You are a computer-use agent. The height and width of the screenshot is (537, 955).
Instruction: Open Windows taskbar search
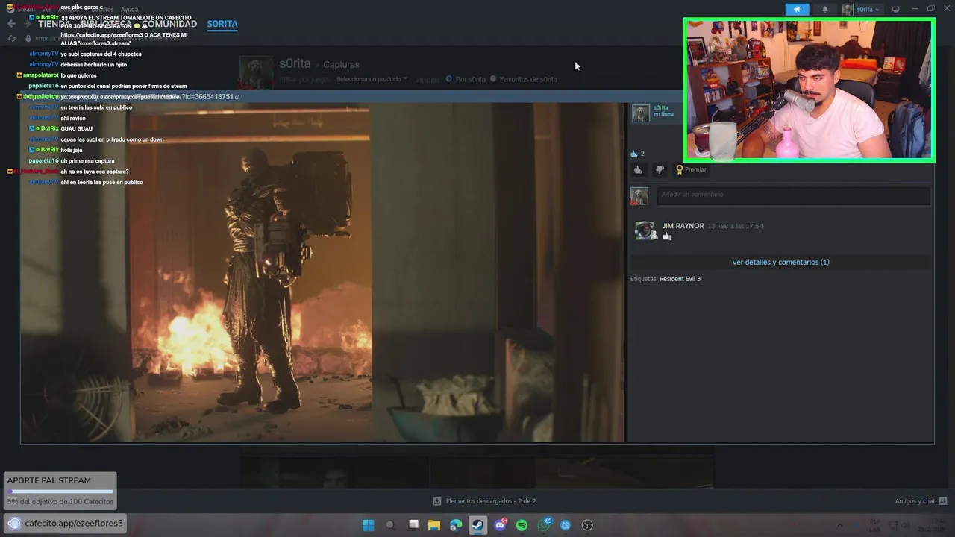click(390, 525)
